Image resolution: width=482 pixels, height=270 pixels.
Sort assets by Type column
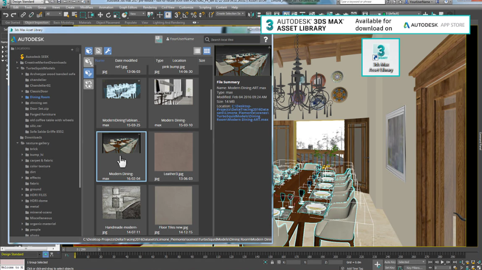[160, 60]
